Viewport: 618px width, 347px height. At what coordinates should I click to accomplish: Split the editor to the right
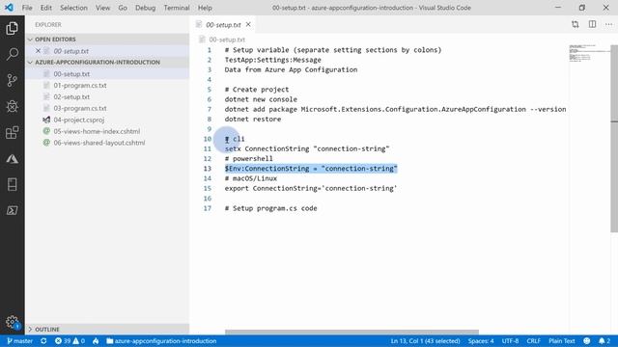tap(592, 24)
